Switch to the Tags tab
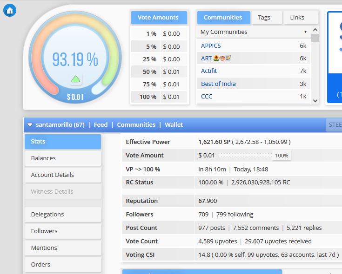Image resolution: width=342 pixels, height=274 pixels. pos(267,17)
